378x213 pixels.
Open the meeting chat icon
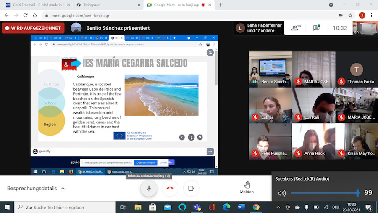pyautogui.click(x=316, y=28)
